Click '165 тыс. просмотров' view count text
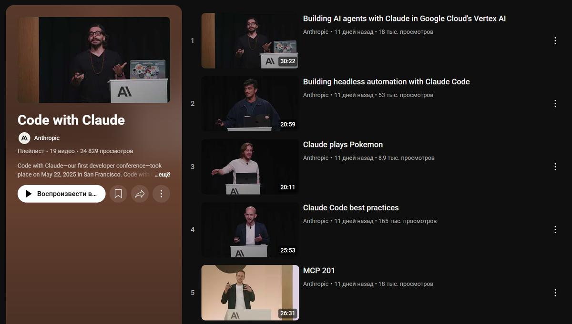Viewport: 572px width, 324px height. (x=408, y=221)
